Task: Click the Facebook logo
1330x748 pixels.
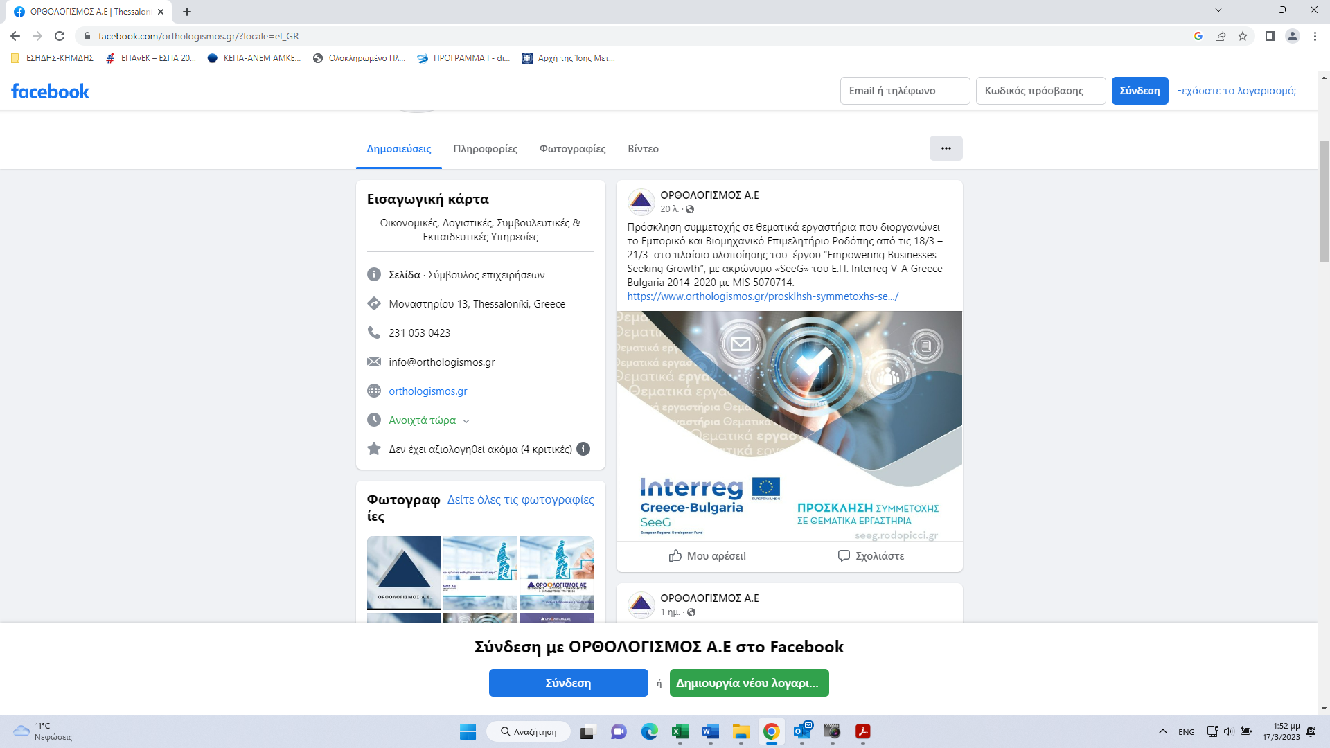Action: (x=50, y=91)
